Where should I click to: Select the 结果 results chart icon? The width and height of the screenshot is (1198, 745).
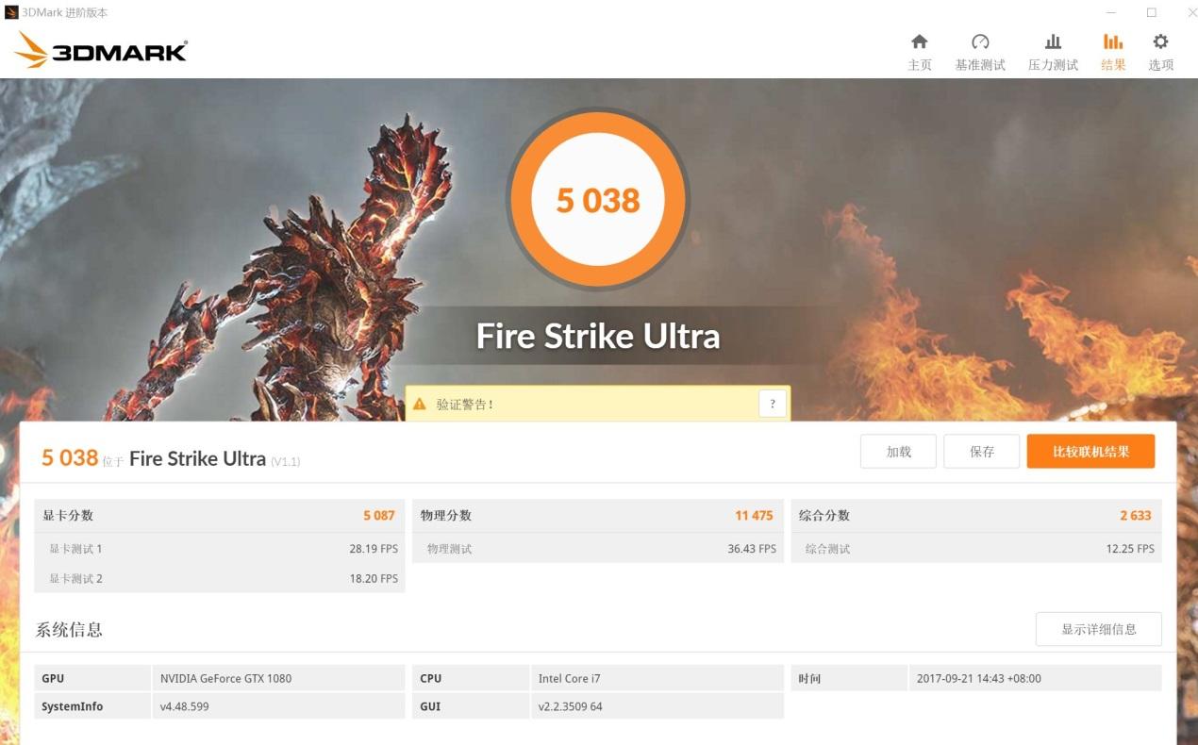1113,41
